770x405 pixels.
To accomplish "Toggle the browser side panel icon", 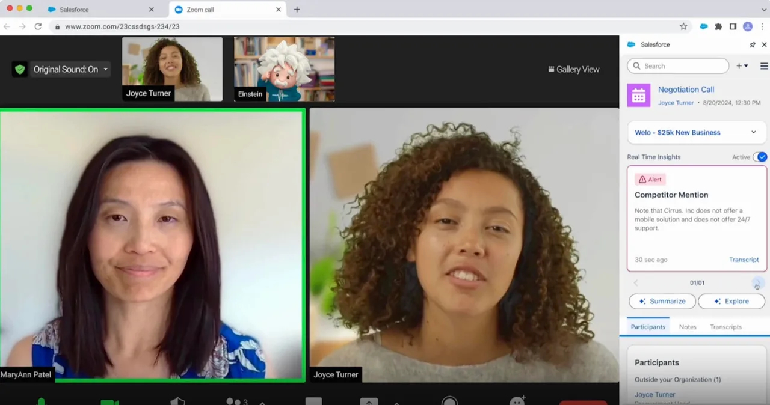I will tap(733, 26).
